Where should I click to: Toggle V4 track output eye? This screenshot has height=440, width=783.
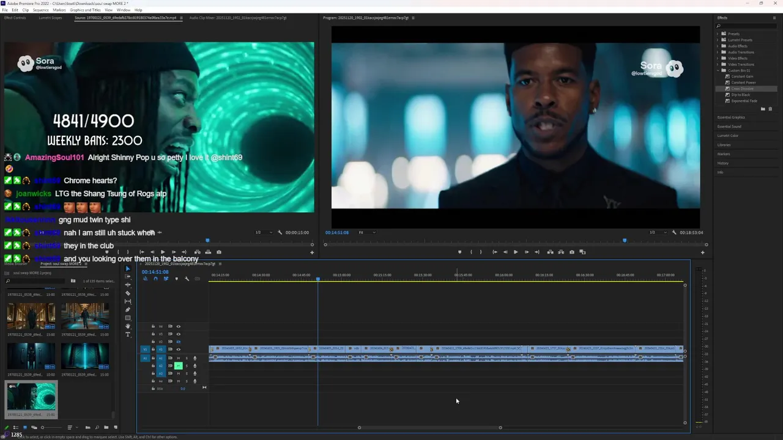tap(179, 326)
